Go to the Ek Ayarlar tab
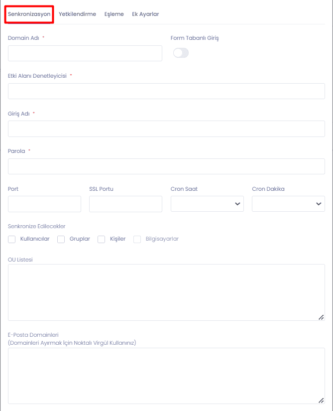333x411 pixels. click(x=145, y=14)
